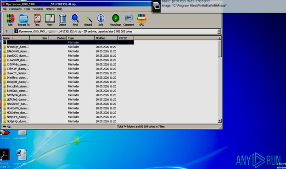Click the CCleaner desktop icon
The width and height of the screenshot is (286, 169).
(x=5, y=133)
